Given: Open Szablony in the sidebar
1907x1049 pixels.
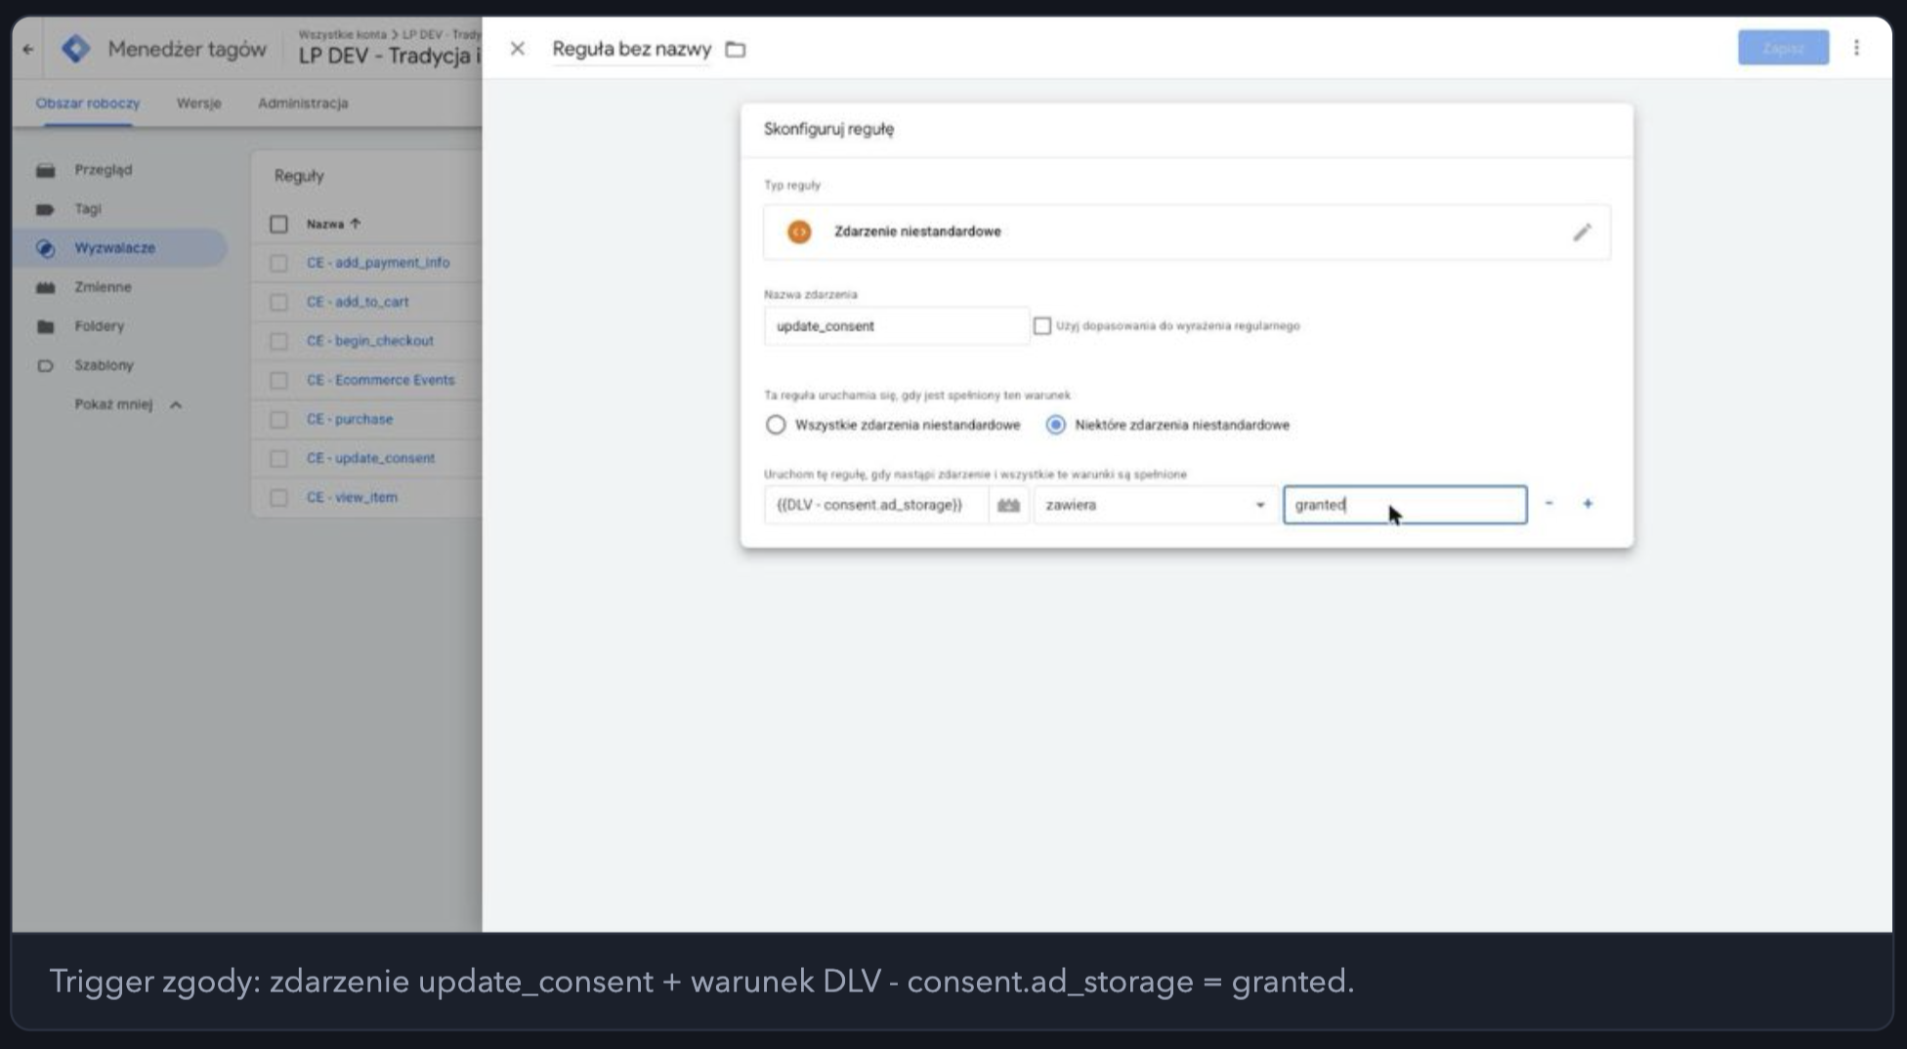Looking at the screenshot, I should 104,365.
